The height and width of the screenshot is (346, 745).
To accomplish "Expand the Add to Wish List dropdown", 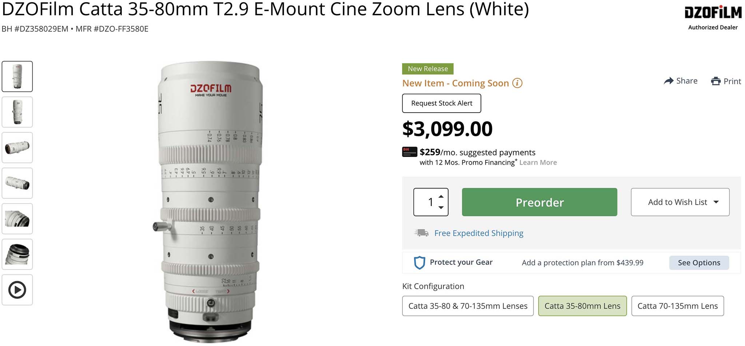I will (x=716, y=202).
